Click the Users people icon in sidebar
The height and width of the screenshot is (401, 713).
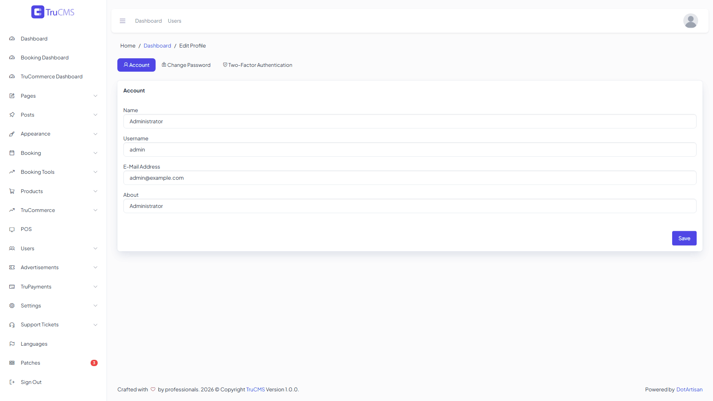(x=12, y=248)
